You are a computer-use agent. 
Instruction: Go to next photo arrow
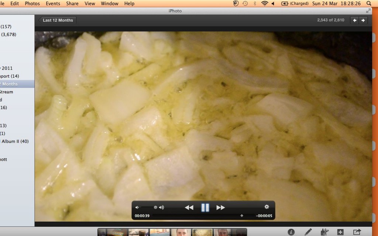363,20
